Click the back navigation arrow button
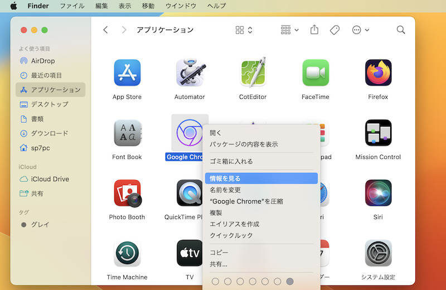 [x=105, y=30]
